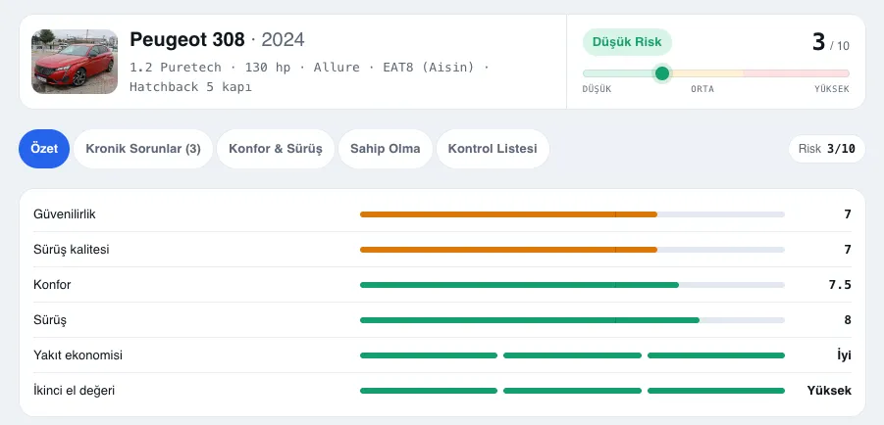Select the Özet tab

44,149
